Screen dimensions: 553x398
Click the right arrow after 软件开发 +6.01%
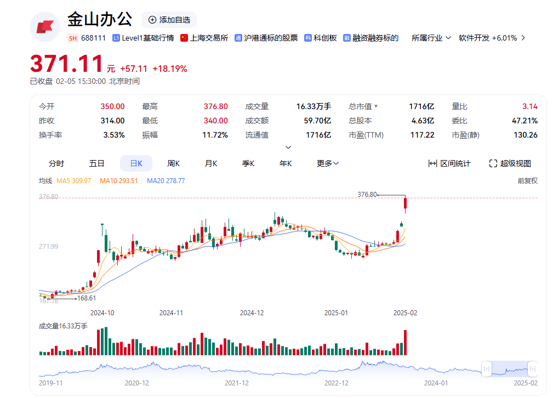click(x=523, y=38)
